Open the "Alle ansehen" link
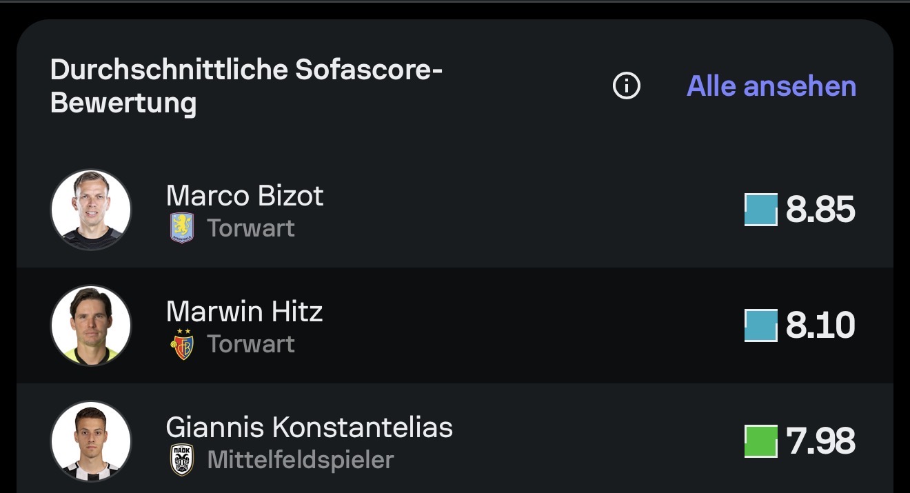 click(771, 86)
